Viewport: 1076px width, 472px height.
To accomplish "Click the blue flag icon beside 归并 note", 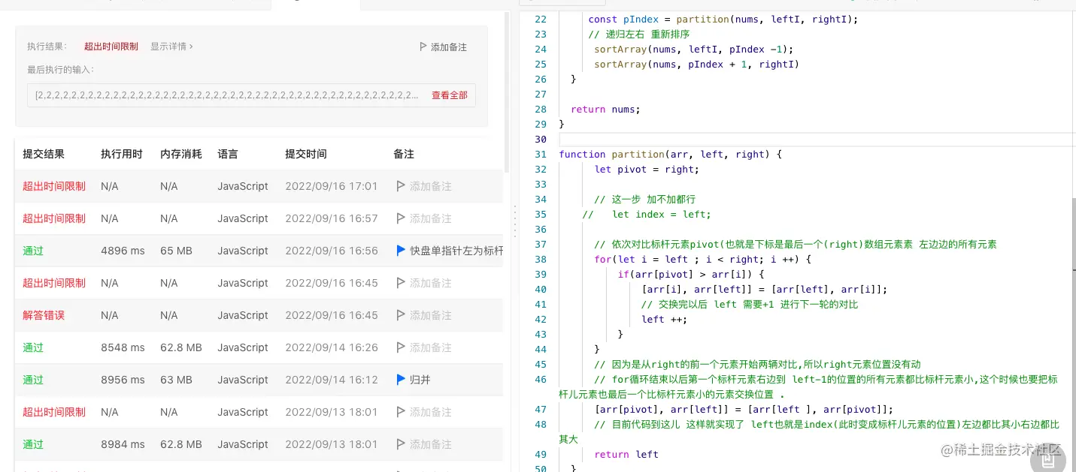I will [x=401, y=380].
